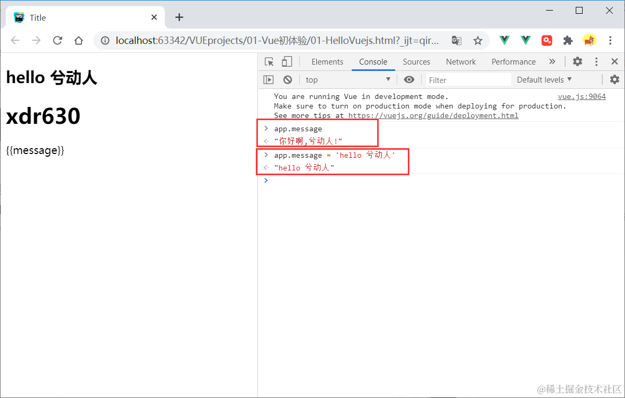The image size is (625, 398).
Task: Switch to the Console panel
Action: (x=373, y=62)
